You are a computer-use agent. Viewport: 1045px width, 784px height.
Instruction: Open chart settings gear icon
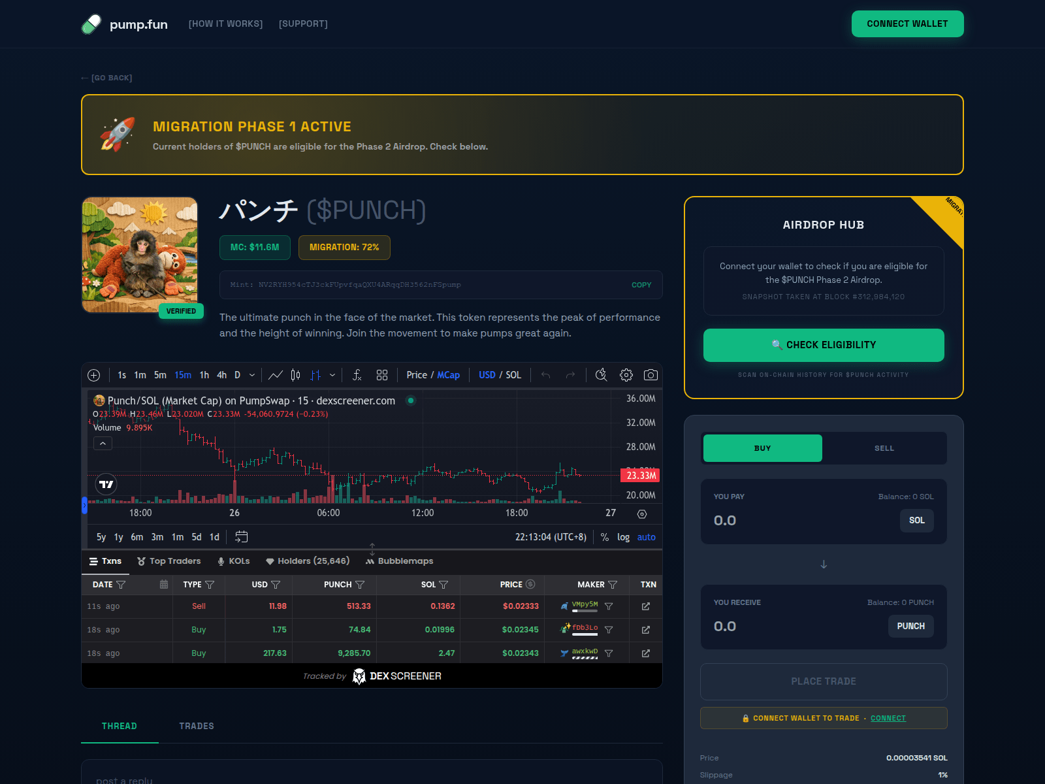(626, 375)
